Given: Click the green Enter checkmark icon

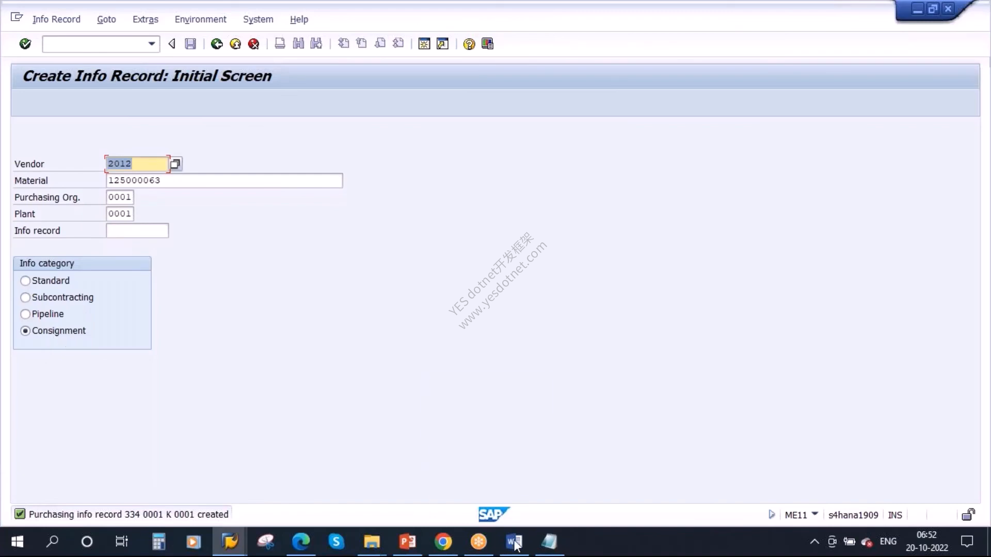Looking at the screenshot, I should [x=25, y=44].
